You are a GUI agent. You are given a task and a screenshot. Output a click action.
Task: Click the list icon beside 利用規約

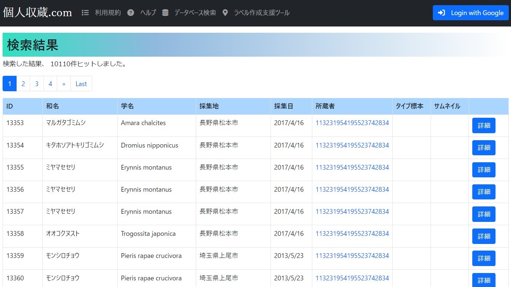coord(85,13)
